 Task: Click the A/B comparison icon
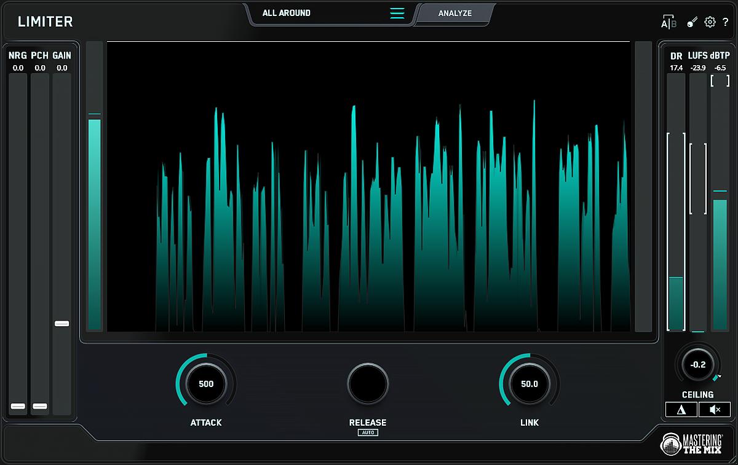coord(669,23)
